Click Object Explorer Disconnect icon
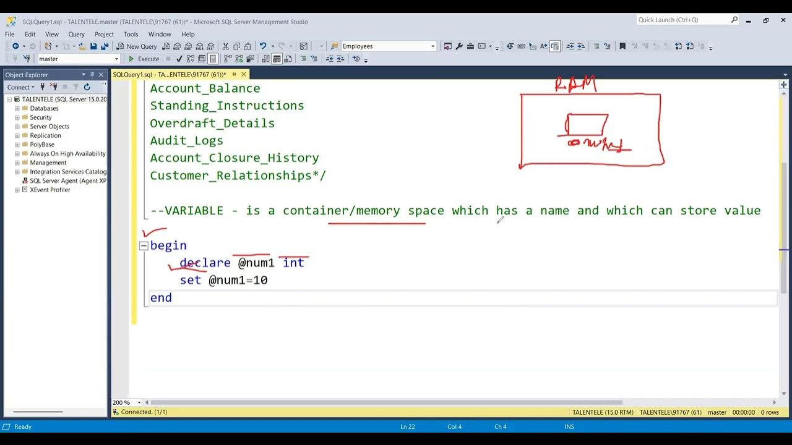 click(x=54, y=87)
